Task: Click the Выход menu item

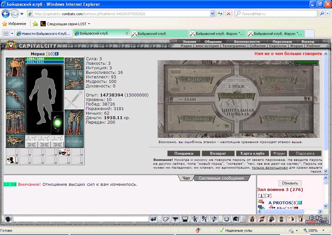Action: pos(308,42)
